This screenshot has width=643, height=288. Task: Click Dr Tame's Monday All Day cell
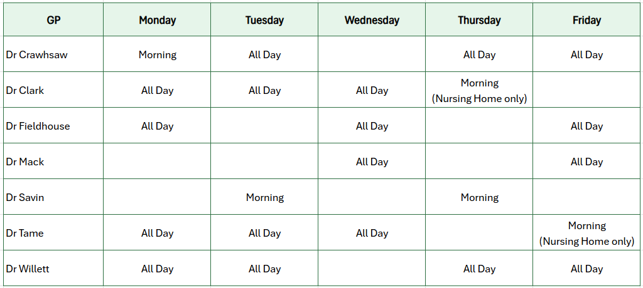pyautogui.click(x=157, y=233)
